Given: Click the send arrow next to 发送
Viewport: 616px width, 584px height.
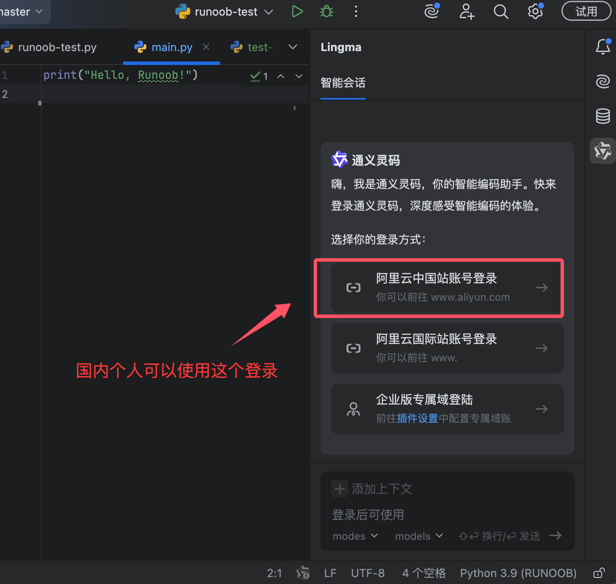Looking at the screenshot, I should (x=555, y=536).
